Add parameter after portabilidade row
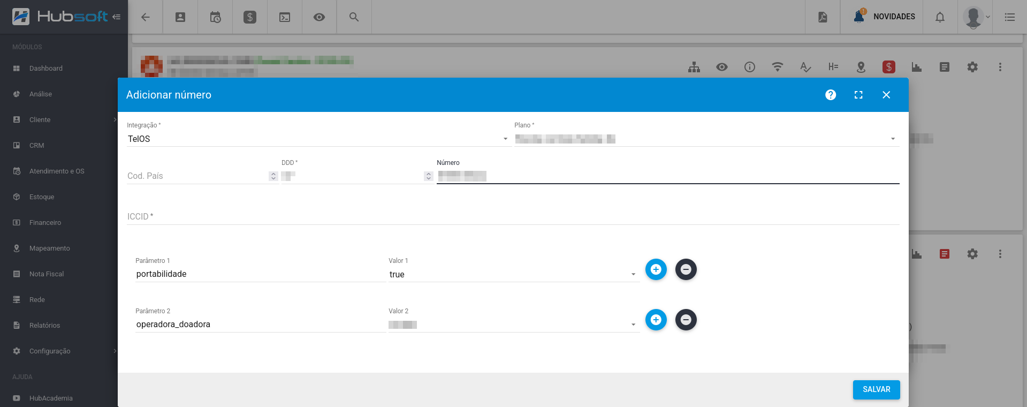Image resolution: width=1027 pixels, height=407 pixels. click(x=656, y=269)
